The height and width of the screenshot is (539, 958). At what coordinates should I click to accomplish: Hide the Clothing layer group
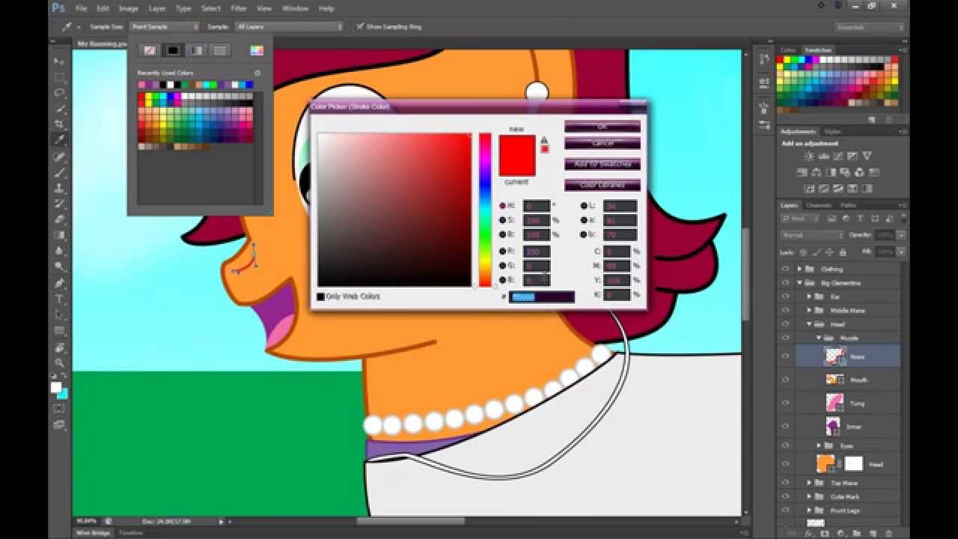pos(785,269)
